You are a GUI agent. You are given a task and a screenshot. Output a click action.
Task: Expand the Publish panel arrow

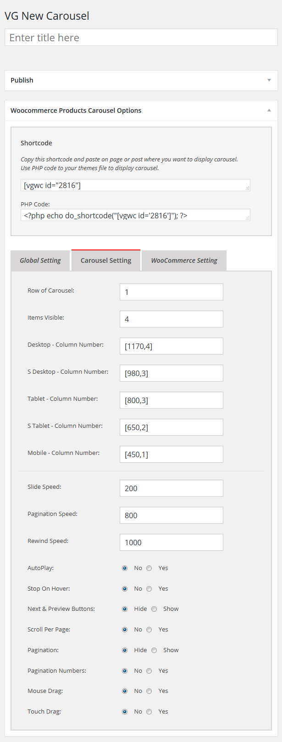pos(269,80)
